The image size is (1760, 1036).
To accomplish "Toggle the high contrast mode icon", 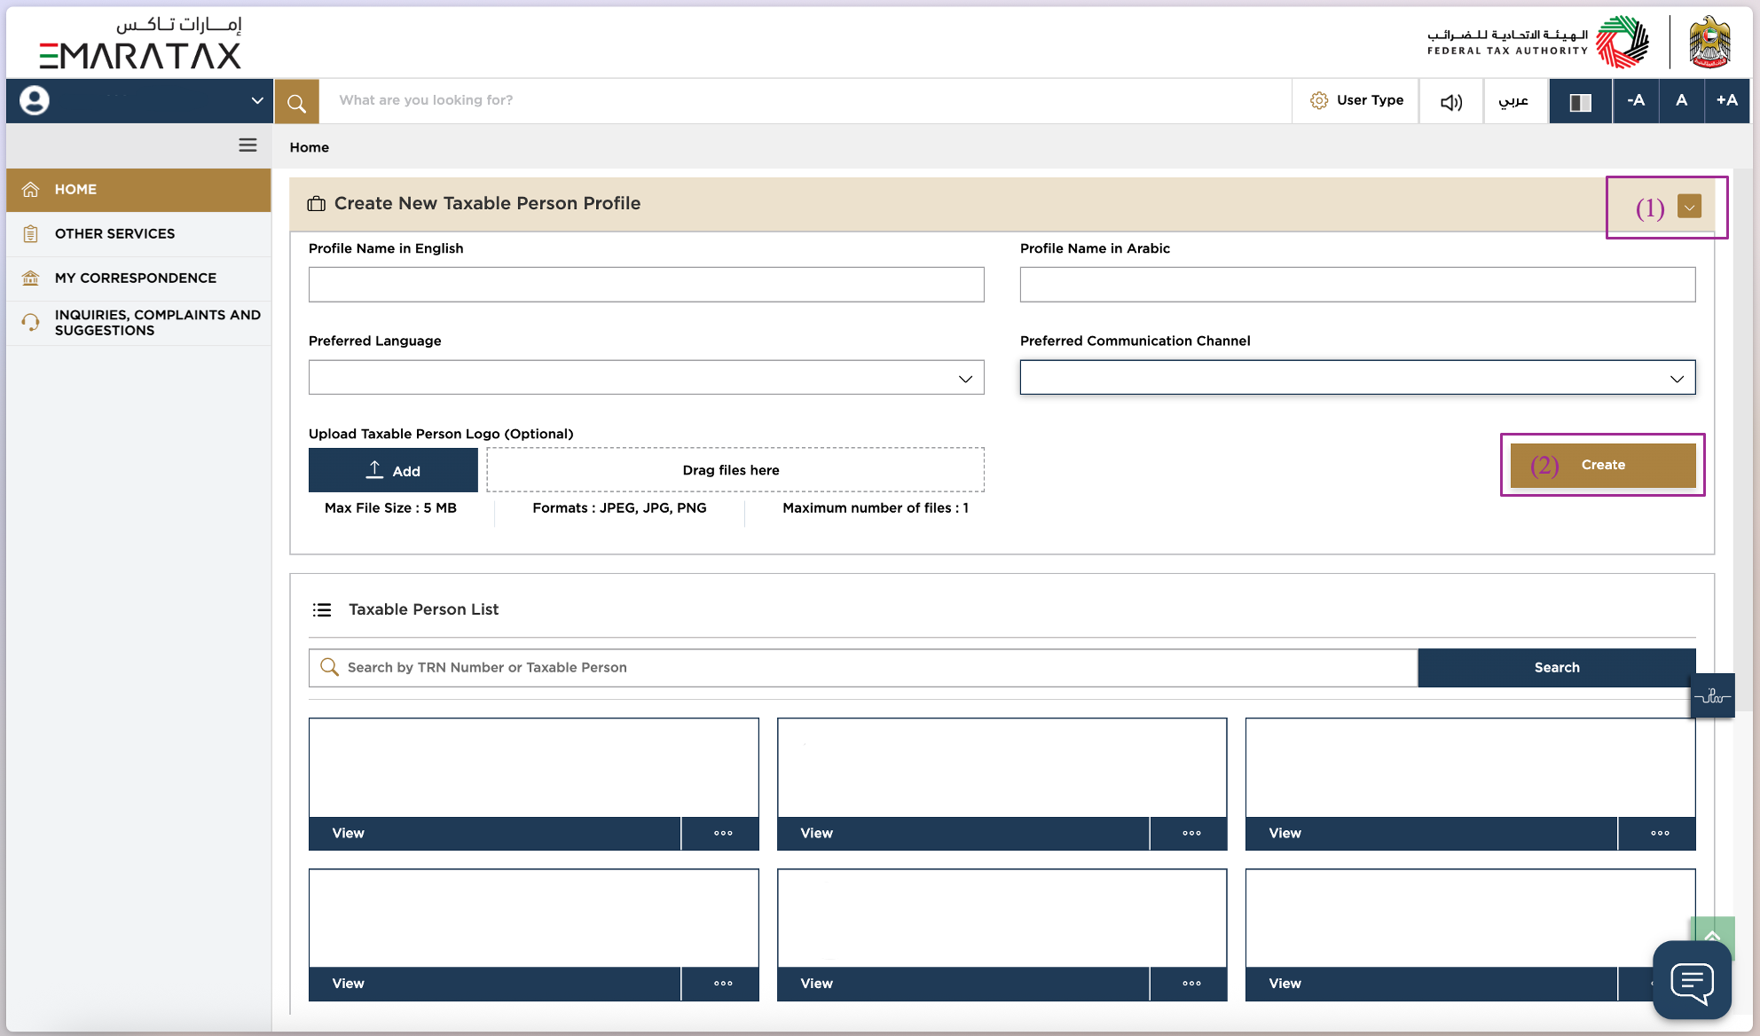I will (1580, 102).
